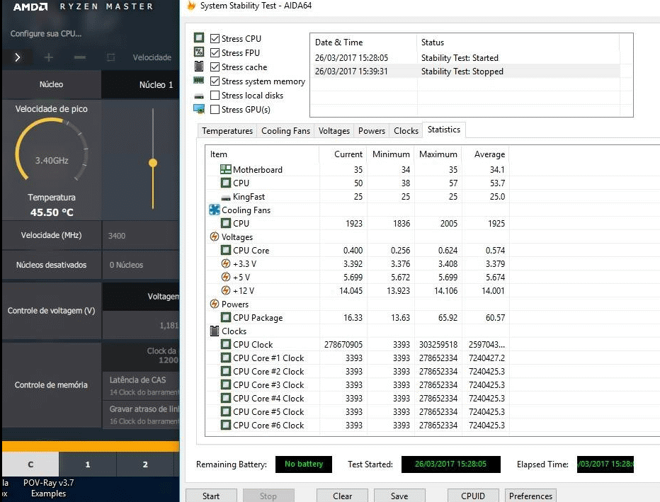The height and width of the screenshot is (502, 660).
Task: Click the +5 V lightning icon
Action: 226,277
